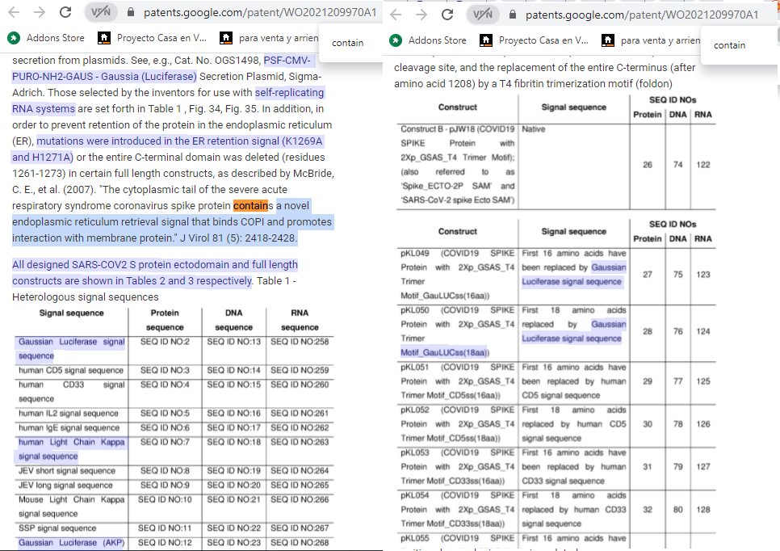Click the 'contain' find box in the right window

[x=730, y=45]
